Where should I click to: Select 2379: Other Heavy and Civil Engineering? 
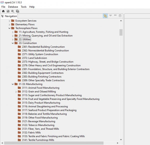[x=51, y=65]
